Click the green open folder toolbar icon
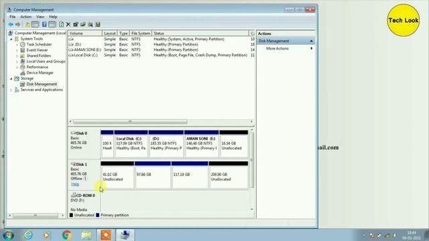429x241 pixels. (83, 25)
